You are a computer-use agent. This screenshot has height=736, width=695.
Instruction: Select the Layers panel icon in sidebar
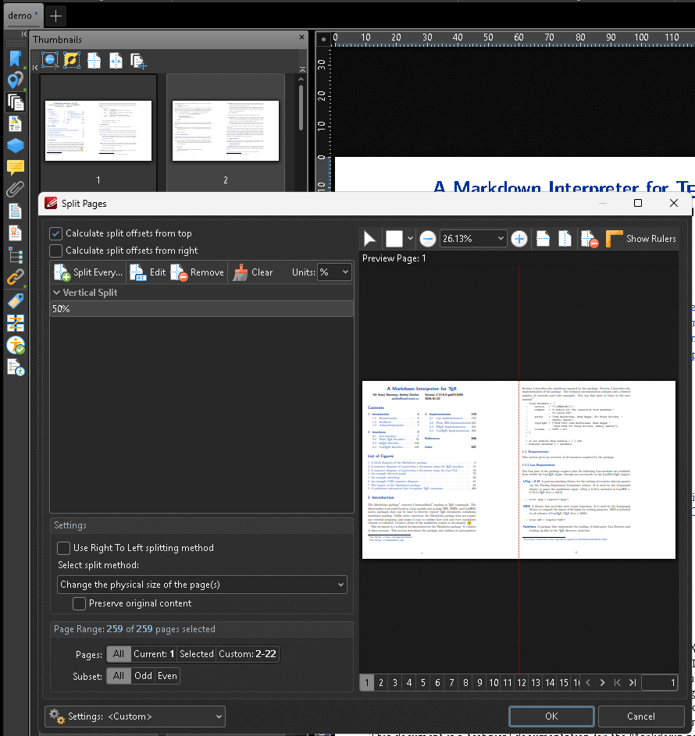pos(14,147)
